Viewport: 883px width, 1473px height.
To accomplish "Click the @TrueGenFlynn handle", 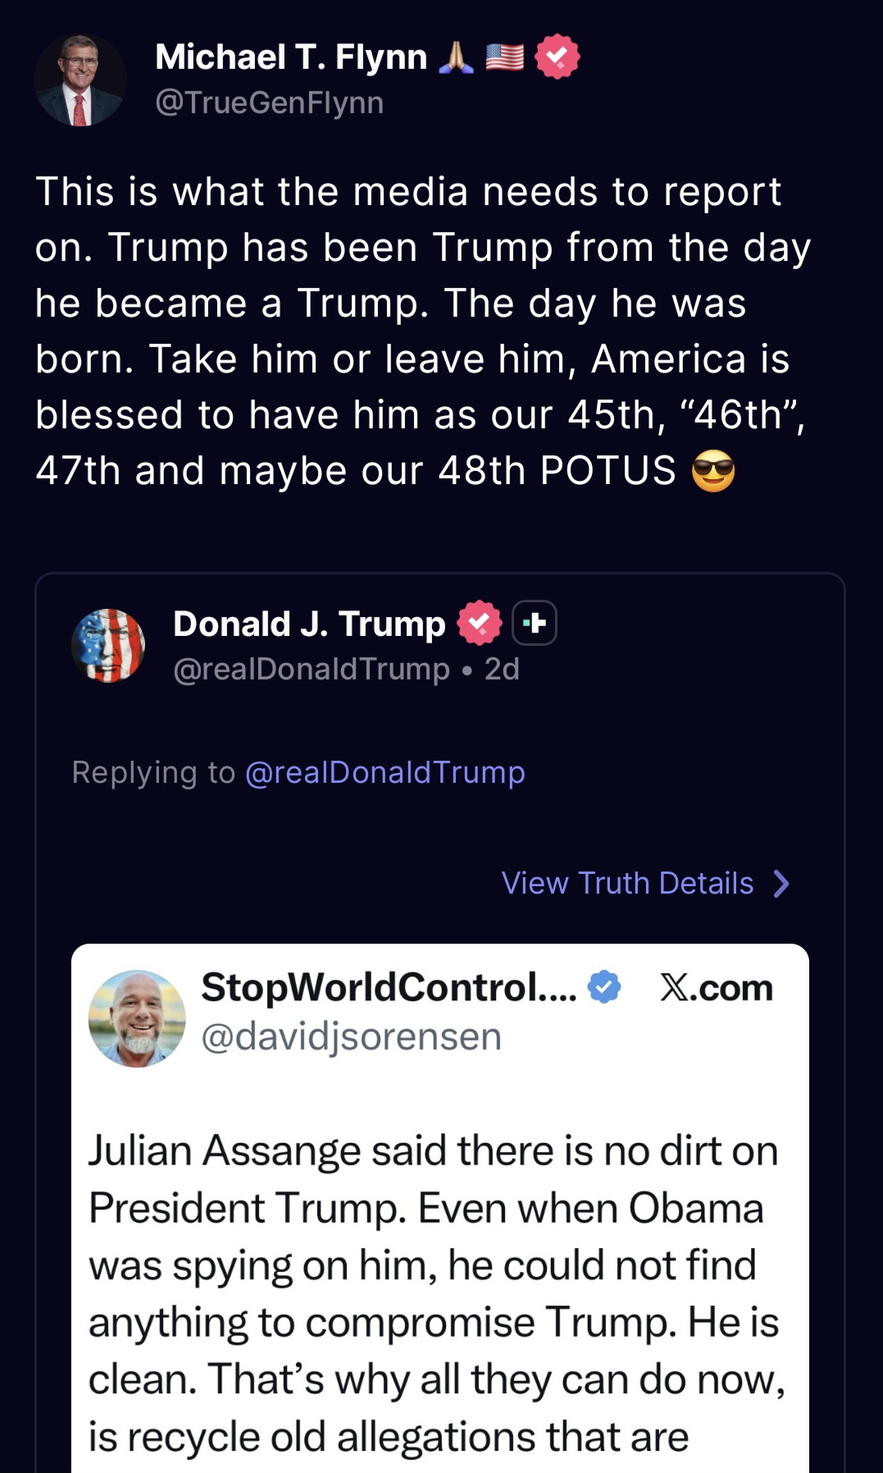I will [x=266, y=102].
